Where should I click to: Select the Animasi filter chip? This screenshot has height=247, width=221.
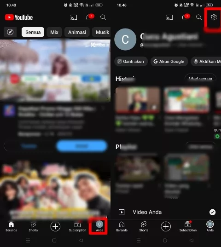point(77,32)
